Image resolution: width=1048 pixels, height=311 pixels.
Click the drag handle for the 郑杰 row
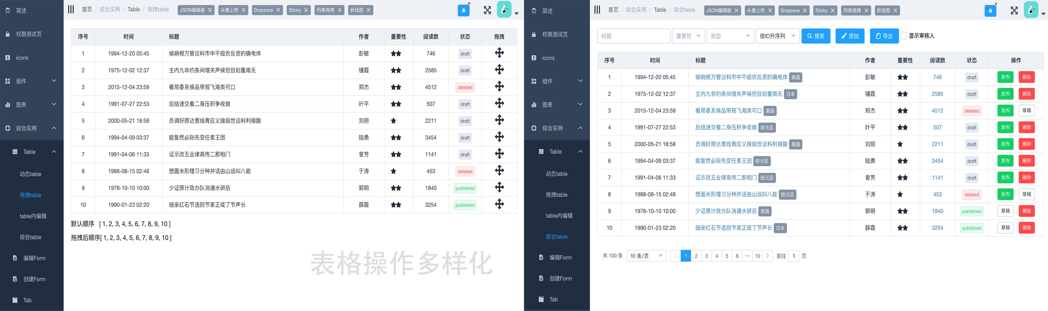pos(499,87)
